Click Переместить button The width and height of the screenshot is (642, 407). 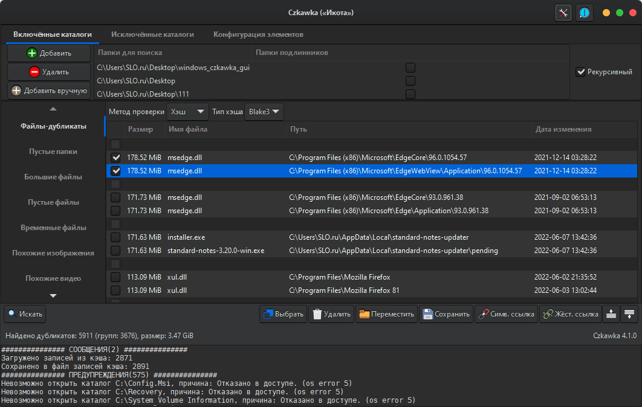[x=386, y=314]
